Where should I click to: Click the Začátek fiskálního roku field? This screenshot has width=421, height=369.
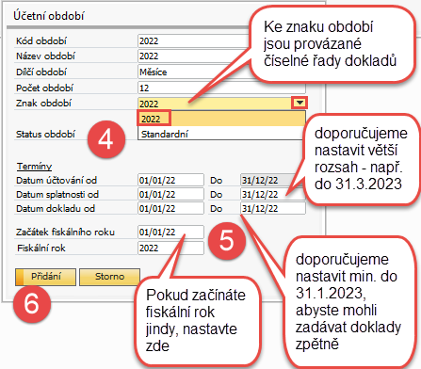pyautogui.click(x=170, y=232)
